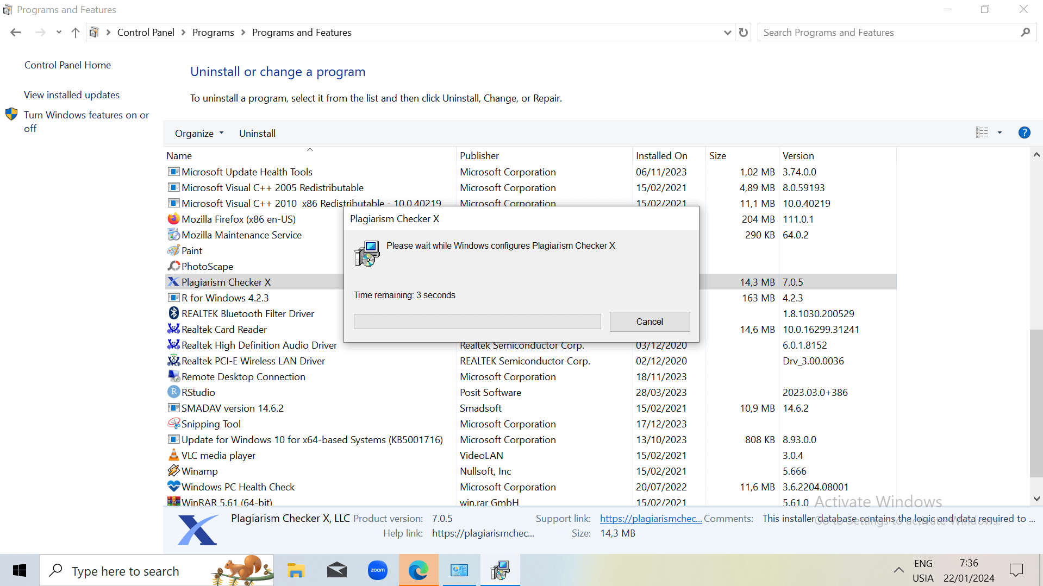The image size is (1043, 586).
Task: Click the Realtek PCI-E Wireless LAN icon
Action: [x=173, y=361]
